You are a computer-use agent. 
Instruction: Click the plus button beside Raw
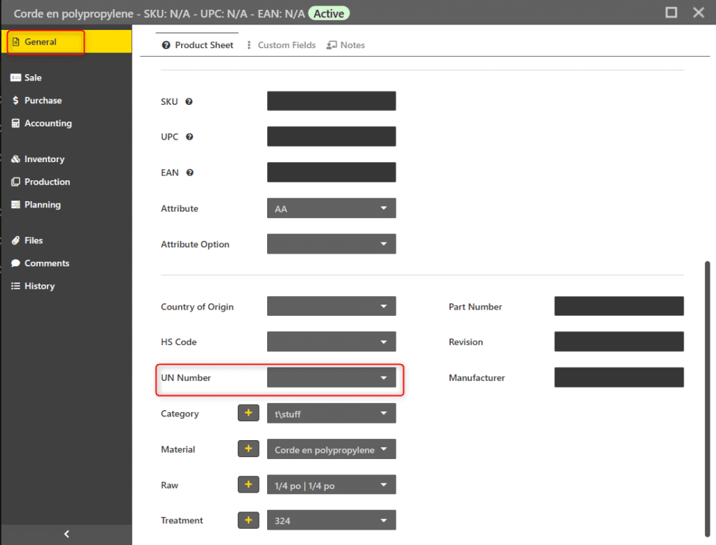pos(248,484)
